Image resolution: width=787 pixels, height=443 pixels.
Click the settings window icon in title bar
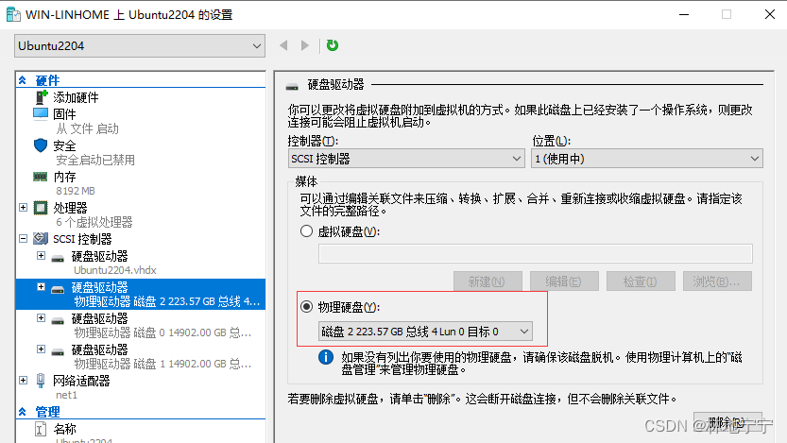point(13,14)
